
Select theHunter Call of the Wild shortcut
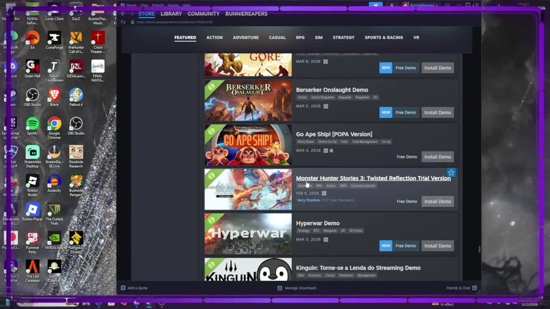76,42
